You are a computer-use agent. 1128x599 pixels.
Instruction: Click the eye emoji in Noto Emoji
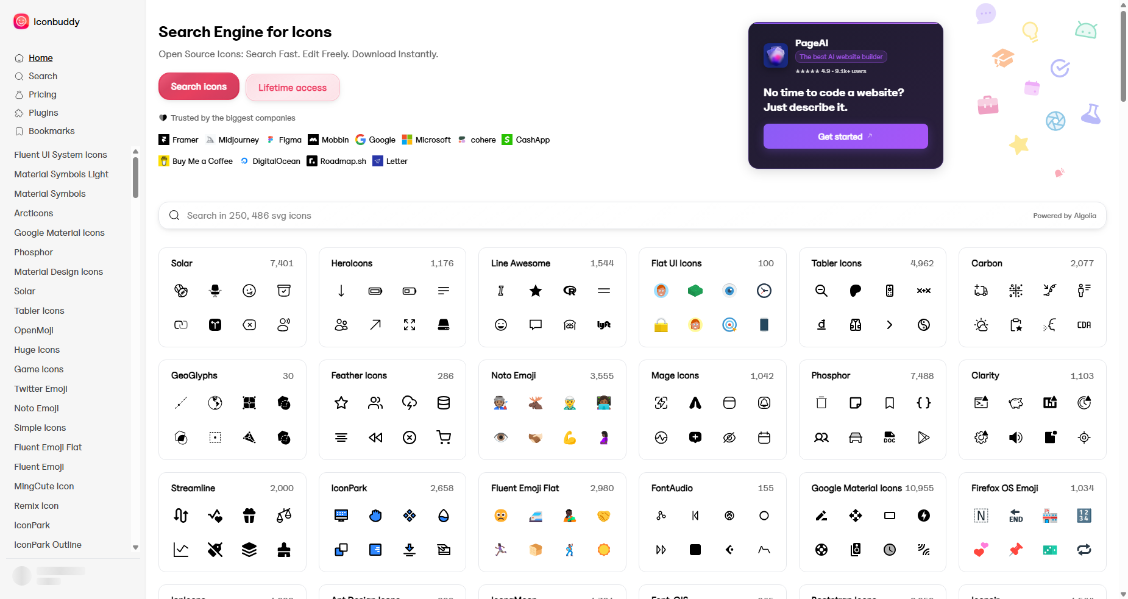tap(501, 438)
